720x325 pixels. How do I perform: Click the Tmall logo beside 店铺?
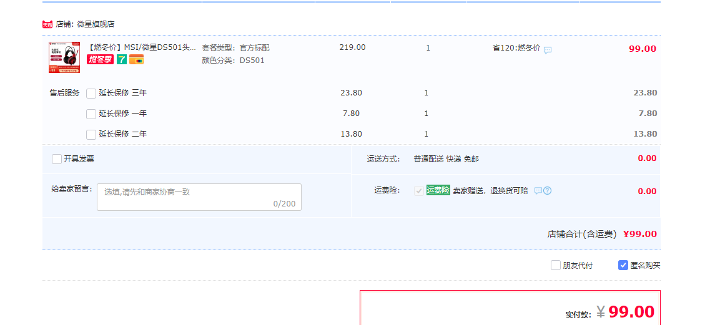tap(47, 24)
